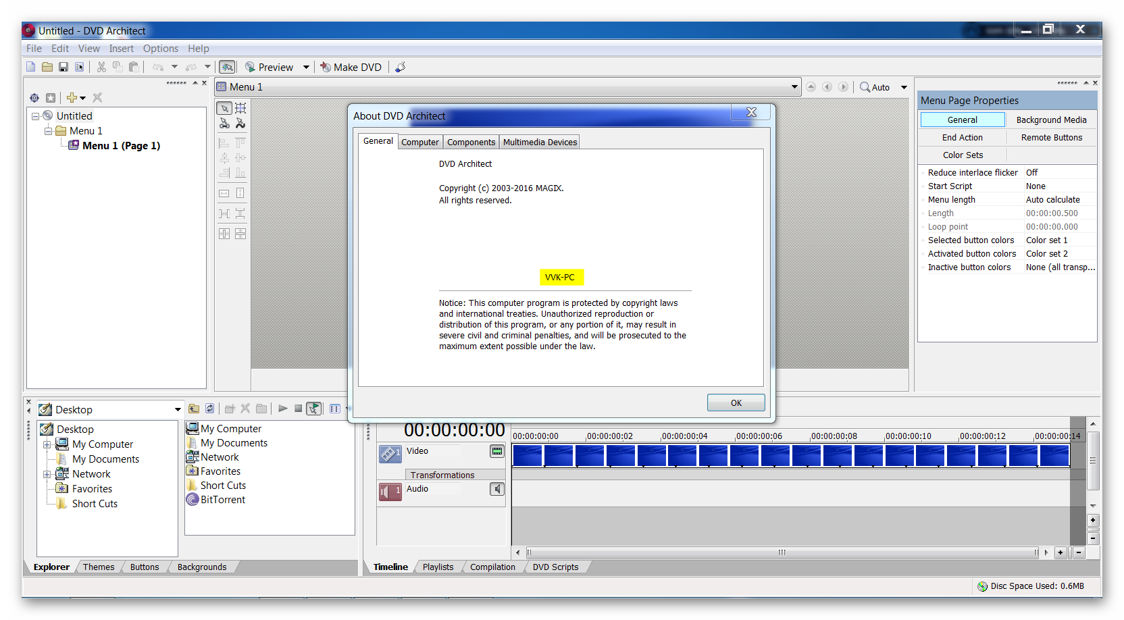Screen dimensions: 1124x620
Task: Toggle the video track display button on Video row
Action: 497,451
